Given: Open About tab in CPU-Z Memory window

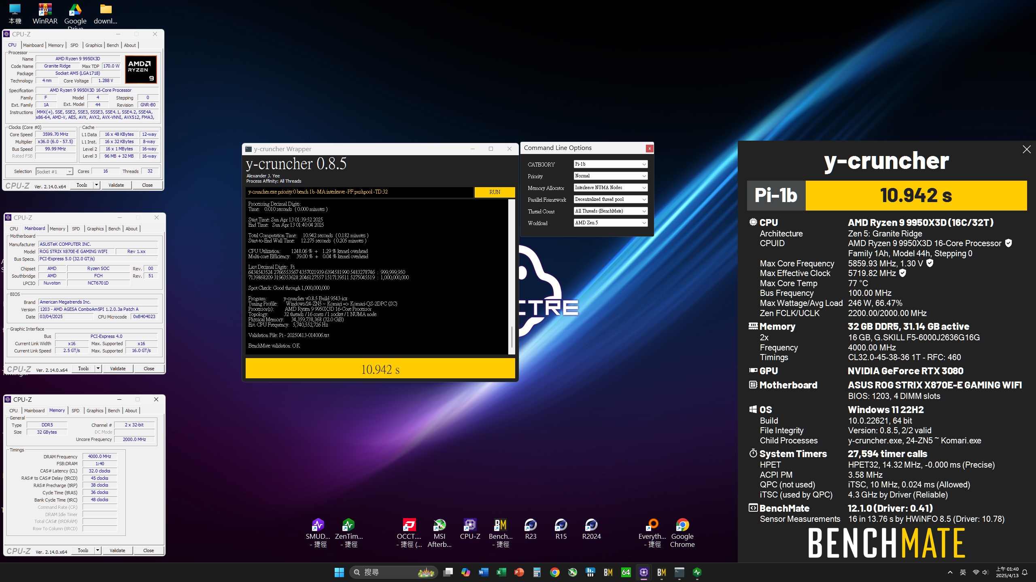Looking at the screenshot, I should [131, 411].
